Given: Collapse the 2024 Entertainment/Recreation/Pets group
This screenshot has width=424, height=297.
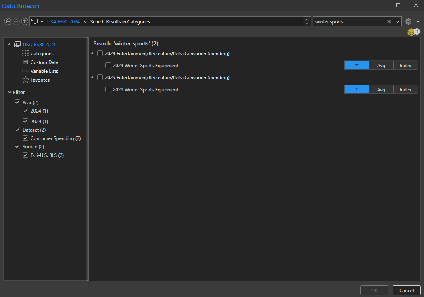Looking at the screenshot, I should pyautogui.click(x=92, y=53).
